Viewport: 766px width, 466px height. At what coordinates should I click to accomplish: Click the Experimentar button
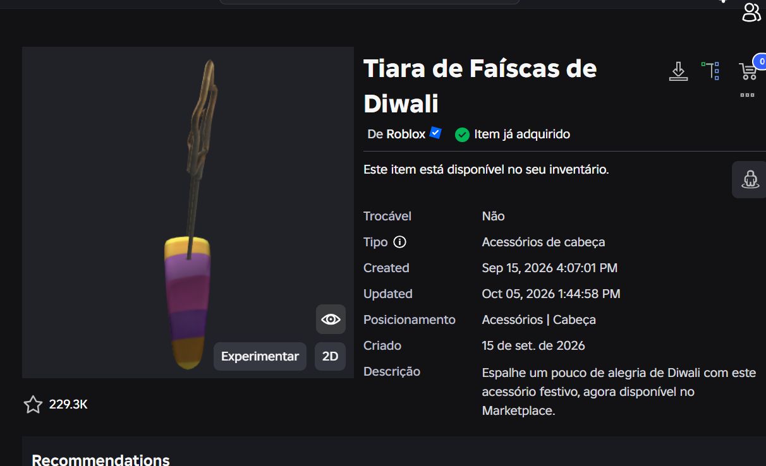tap(260, 356)
